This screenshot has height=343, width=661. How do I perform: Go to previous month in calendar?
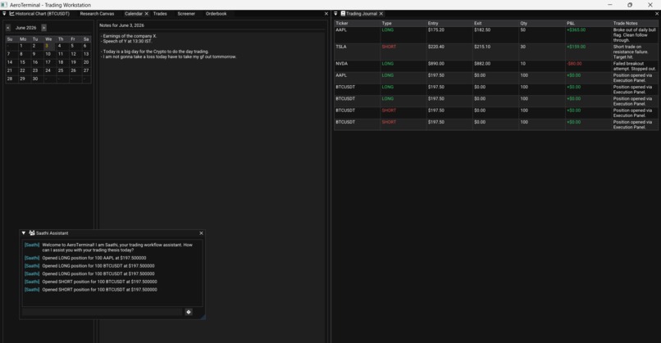click(x=8, y=27)
